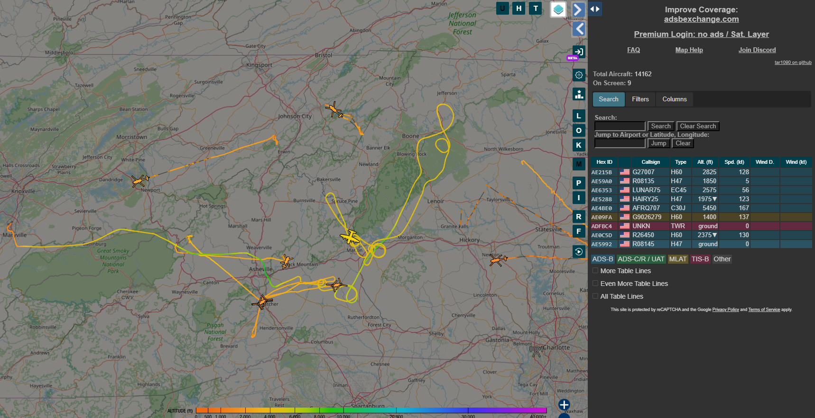Click the tower icon near Charlotte

pyautogui.click(x=536, y=351)
